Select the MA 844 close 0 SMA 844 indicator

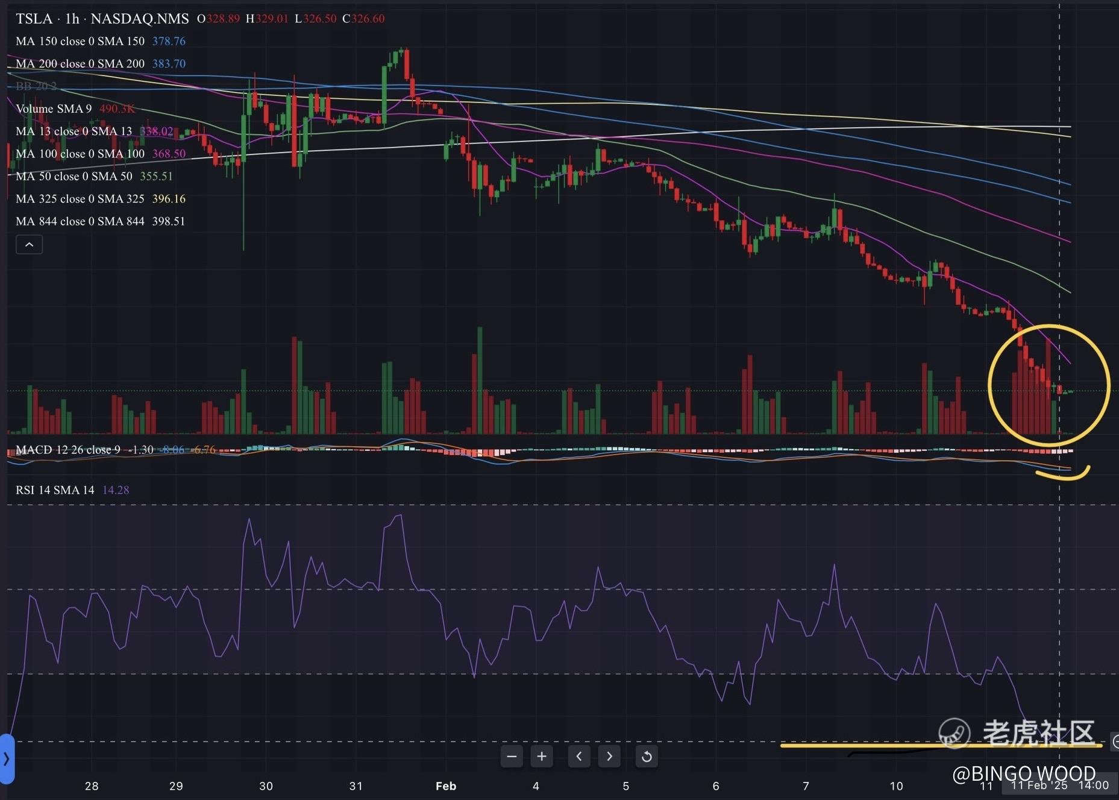[x=80, y=221]
